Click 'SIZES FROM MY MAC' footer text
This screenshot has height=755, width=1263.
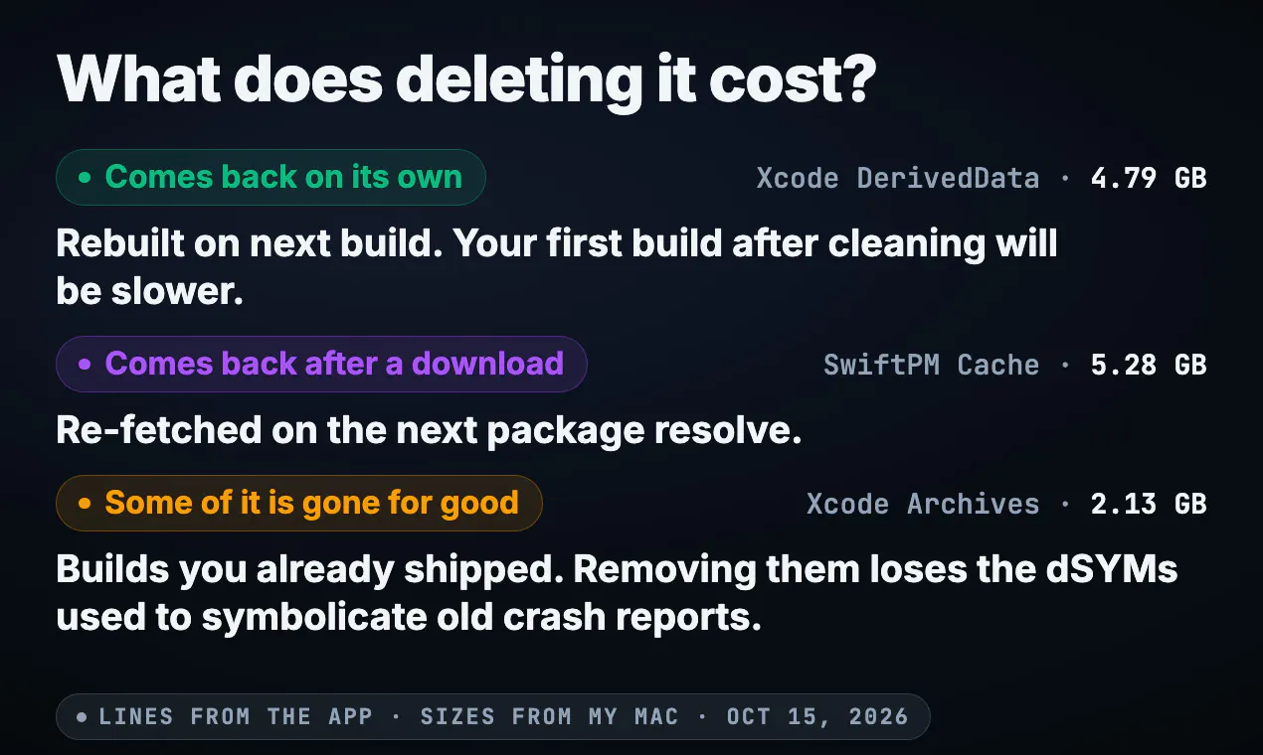(x=550, y=717)
